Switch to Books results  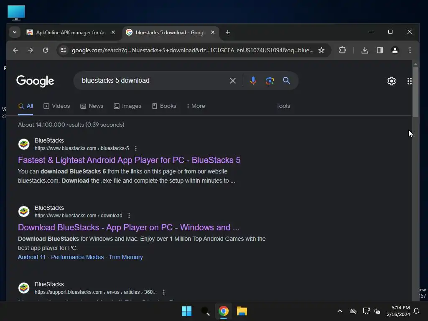pyautogui.click(x=164, y=106)
